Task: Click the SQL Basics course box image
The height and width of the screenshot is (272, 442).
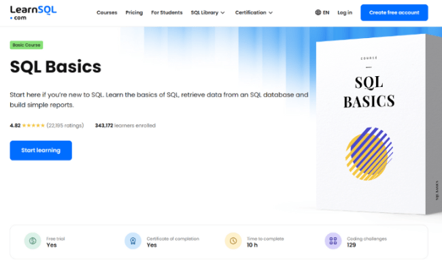Action: pos(377,124)
